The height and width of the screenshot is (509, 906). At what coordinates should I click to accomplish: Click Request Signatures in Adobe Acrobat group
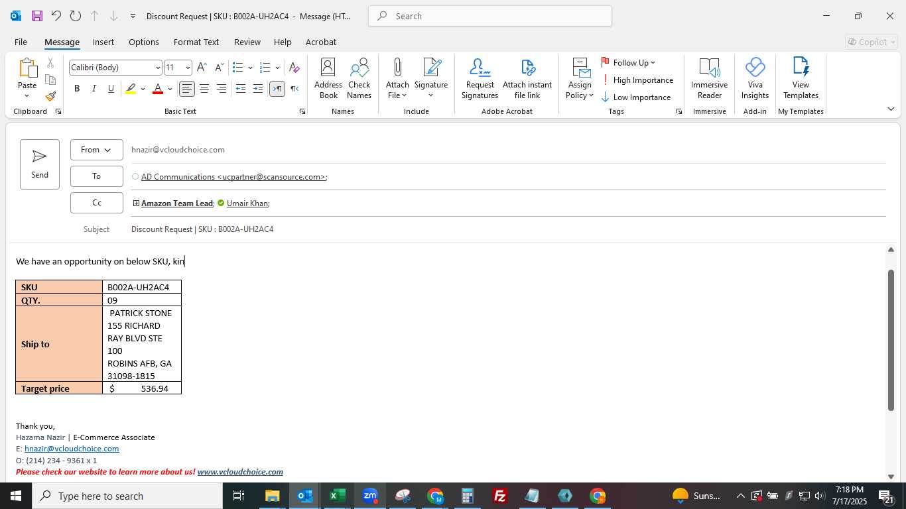480,78
